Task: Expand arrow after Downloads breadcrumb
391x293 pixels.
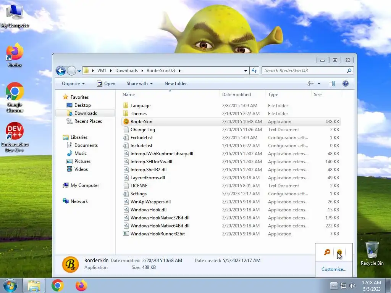Action: click(x=142, y=71)
